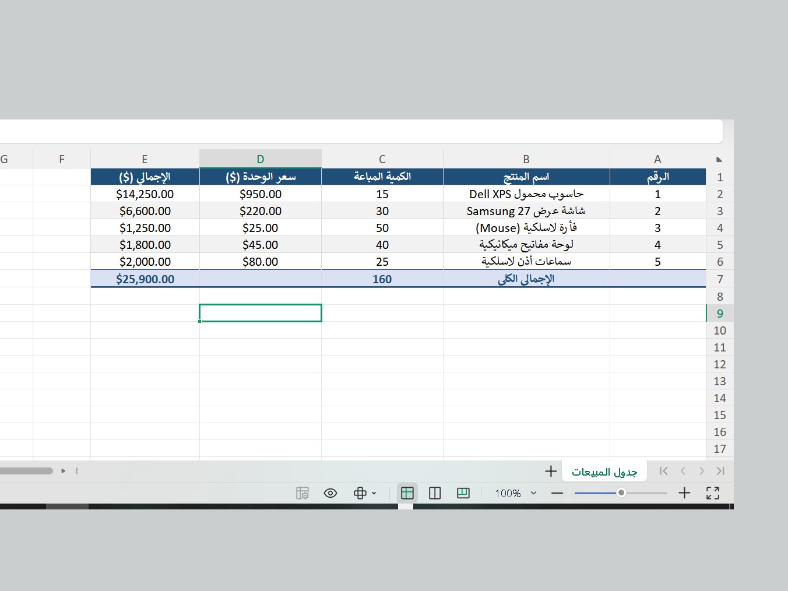The image size is (788, 591).
Task: Select the cell الإجمالي الكلي
Action: click(526, 279)
